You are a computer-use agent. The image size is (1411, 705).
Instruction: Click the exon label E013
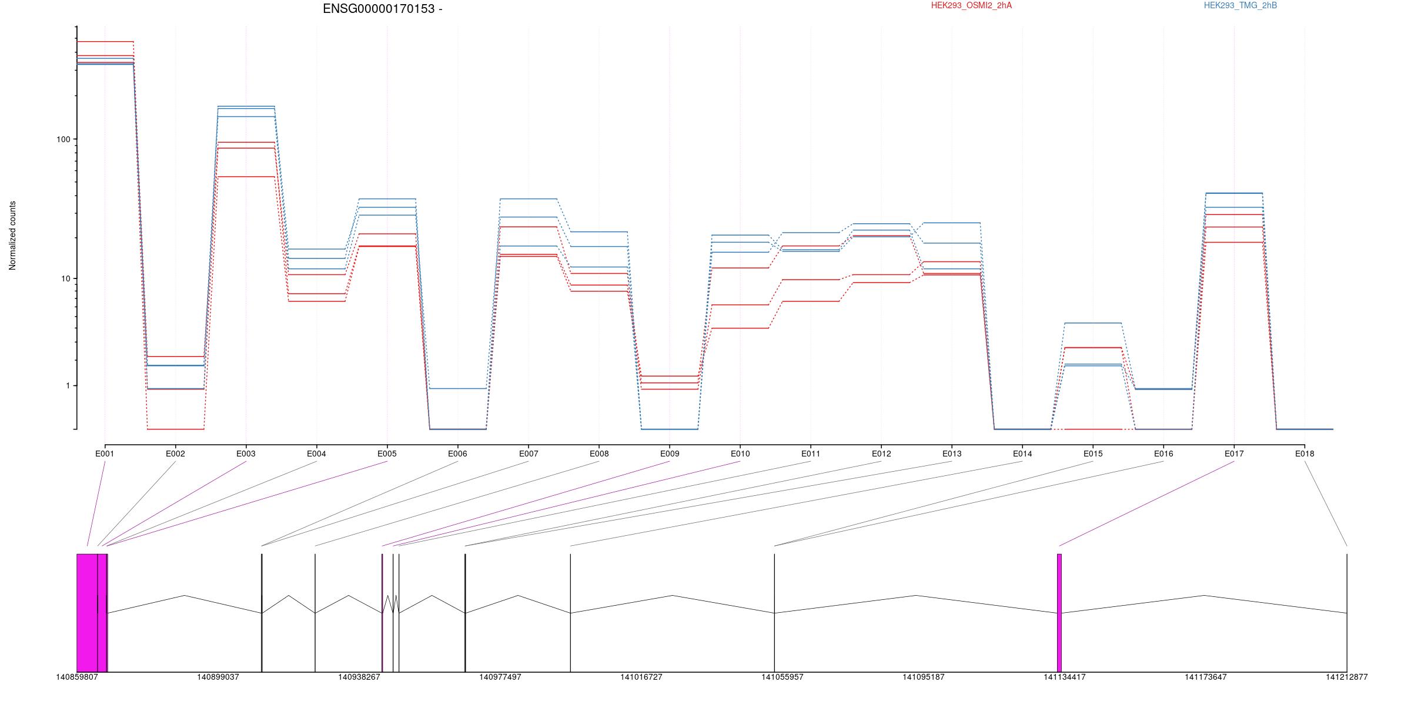pyautogui.click(x=952, y=454)
